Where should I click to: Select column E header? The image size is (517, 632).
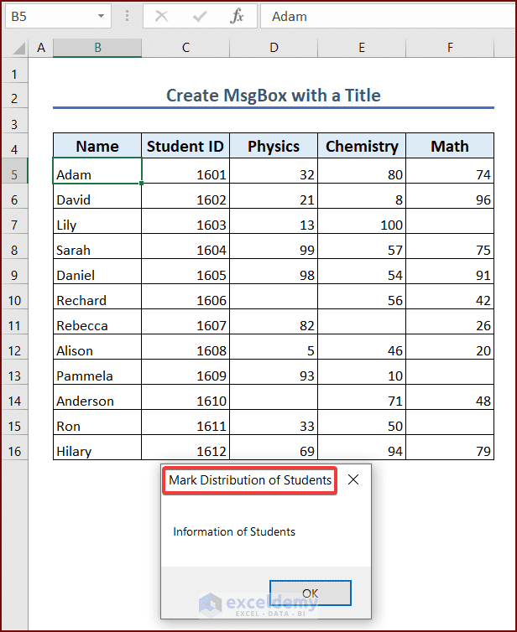pos(362,48)
